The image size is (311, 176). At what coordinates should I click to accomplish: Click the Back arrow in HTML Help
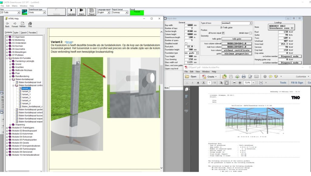pyautogui.click(x=7, y=24)
